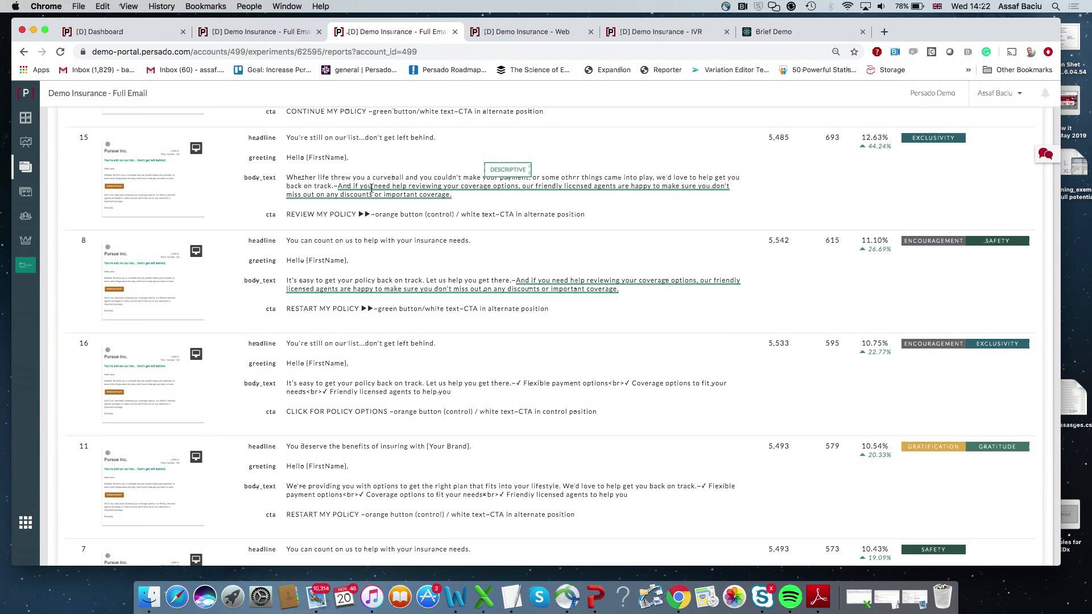Click the browser address bar URL
This screenshot has height=614, width=1092.
coord(254,52)
